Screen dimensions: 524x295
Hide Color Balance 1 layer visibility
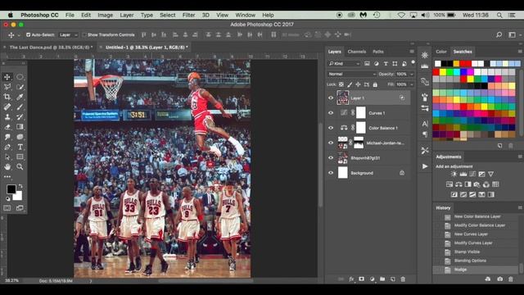pos(331,128)
